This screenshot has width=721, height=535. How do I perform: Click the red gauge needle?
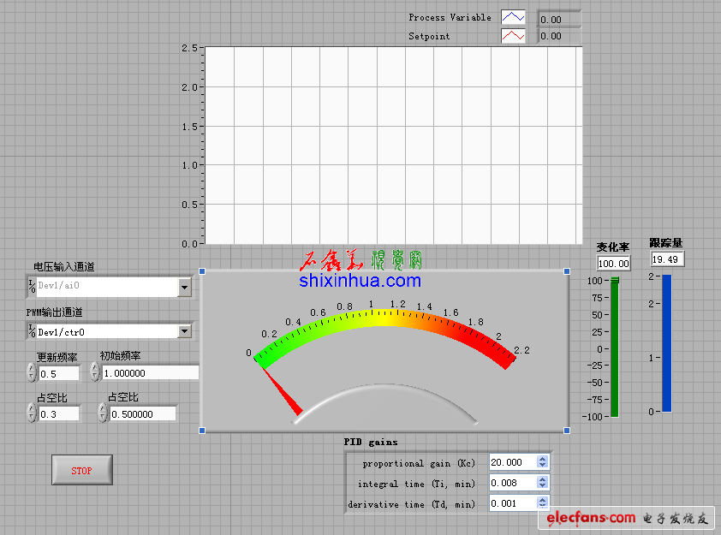(x=280, y=389)
